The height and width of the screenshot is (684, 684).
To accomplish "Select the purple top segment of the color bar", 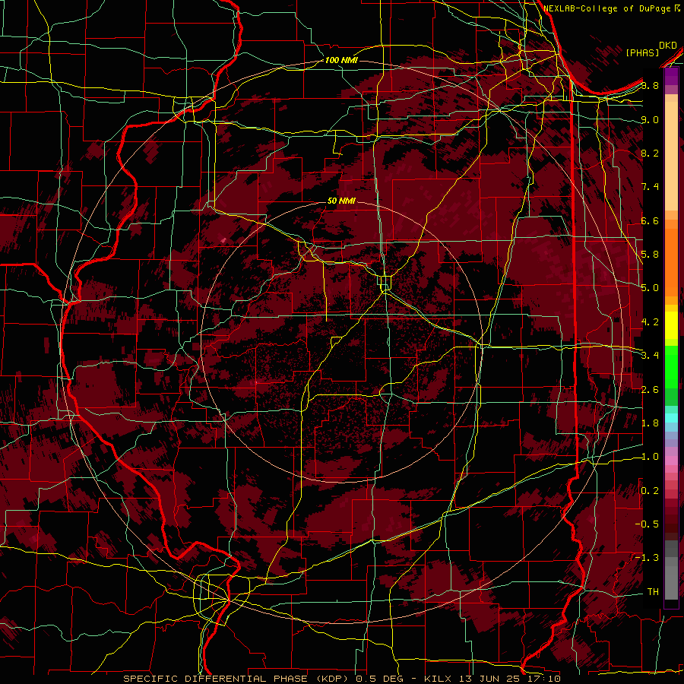I will pyautogui.click(x=671, y=78).
